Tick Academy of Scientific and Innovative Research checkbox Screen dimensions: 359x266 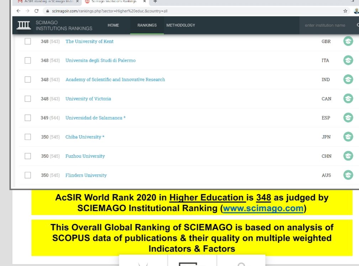[x=28, y=79]
